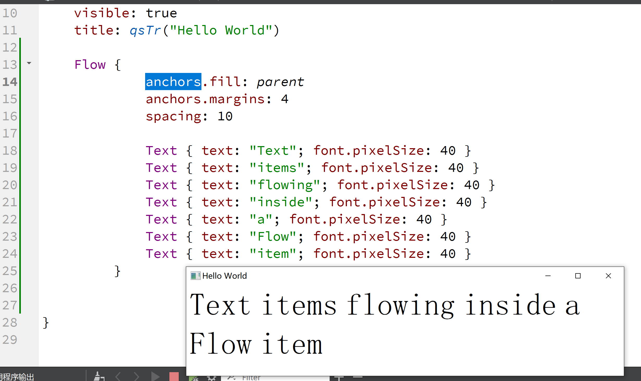Stop the running program red square
641x381 pixels.
click(174, 377)
